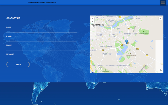Open the hamburger menu in the header
Screen dimensions: 168x105
[x=163, y=3]
